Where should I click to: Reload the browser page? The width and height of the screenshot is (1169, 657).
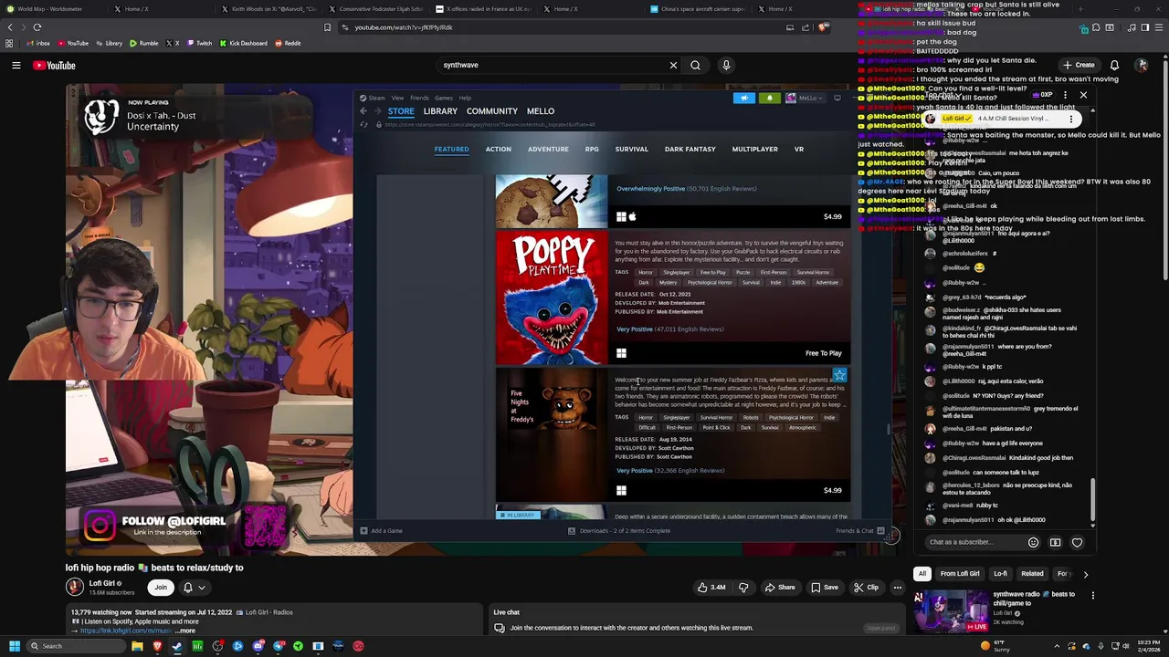coord(37,27)
